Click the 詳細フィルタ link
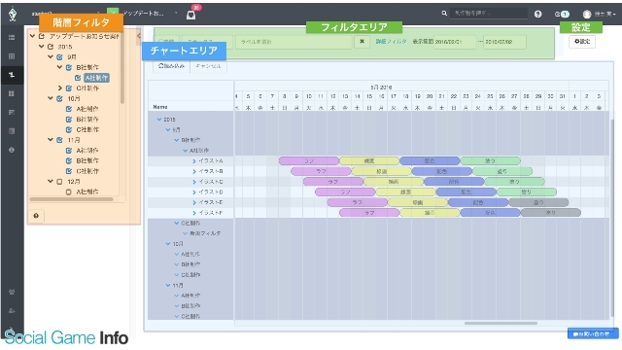This screenshot has width=622, height=350. (391, 41)
